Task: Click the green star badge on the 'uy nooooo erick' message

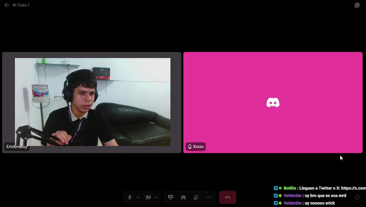Action: (x=280, y=203)
